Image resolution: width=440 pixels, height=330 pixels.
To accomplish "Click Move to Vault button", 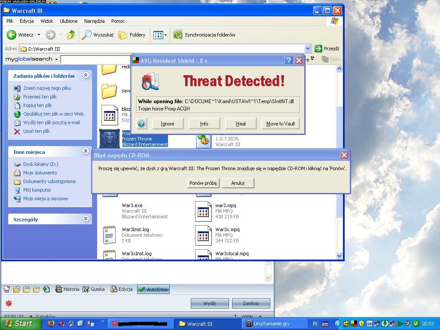I will pyautogui.click(x=281, y=124).
